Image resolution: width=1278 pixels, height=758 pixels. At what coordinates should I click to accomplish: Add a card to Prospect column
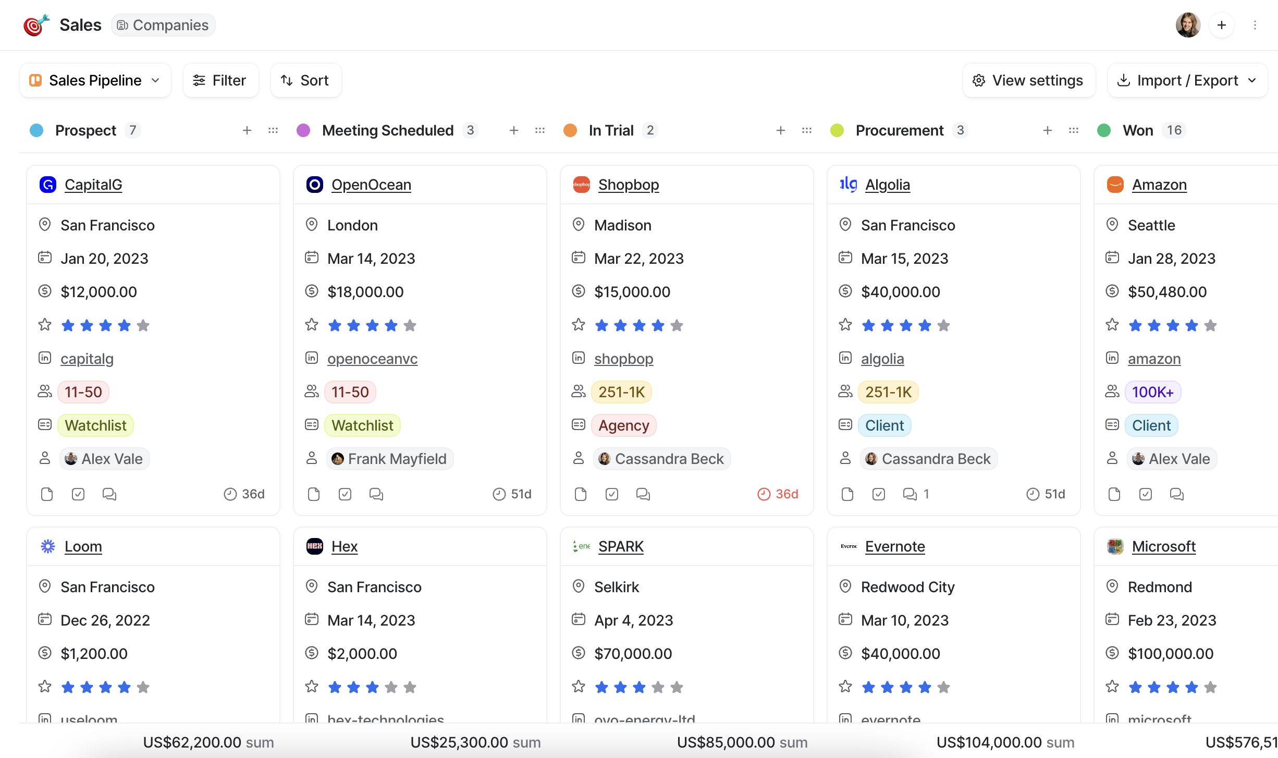tap(247, 130)
